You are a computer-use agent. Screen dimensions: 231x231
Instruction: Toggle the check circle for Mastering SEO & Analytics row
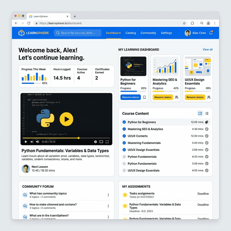coord(124,129)
